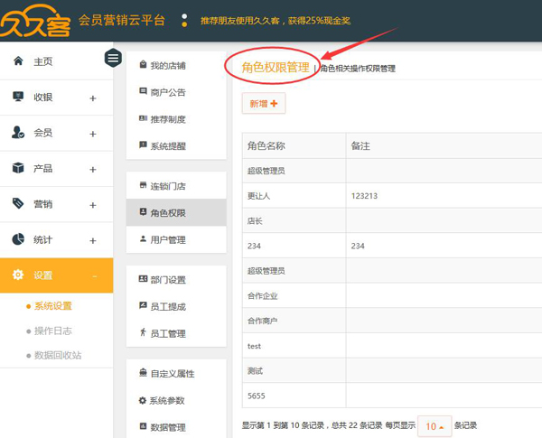Click the 主页 home icon
The width and height of the screenshot is (542, 438).
click(18, 61)
